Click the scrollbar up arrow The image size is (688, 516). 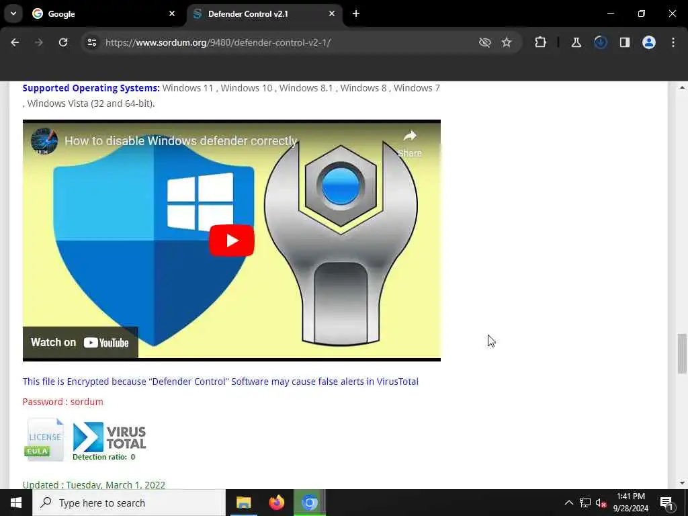coord(682,88)
